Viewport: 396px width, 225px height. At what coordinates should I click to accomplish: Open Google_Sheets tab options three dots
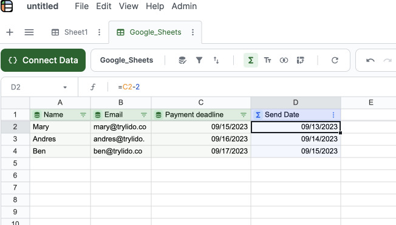click(x=193, y=32)
